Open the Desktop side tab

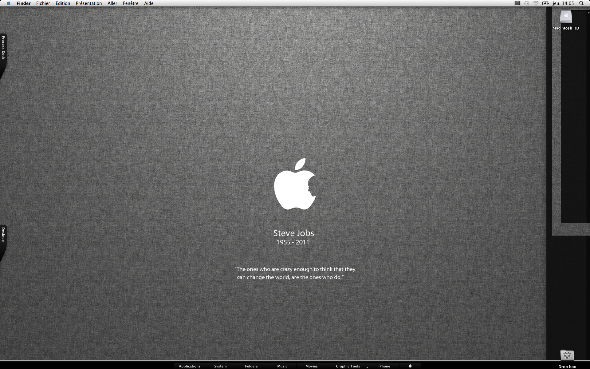(3, 239)
